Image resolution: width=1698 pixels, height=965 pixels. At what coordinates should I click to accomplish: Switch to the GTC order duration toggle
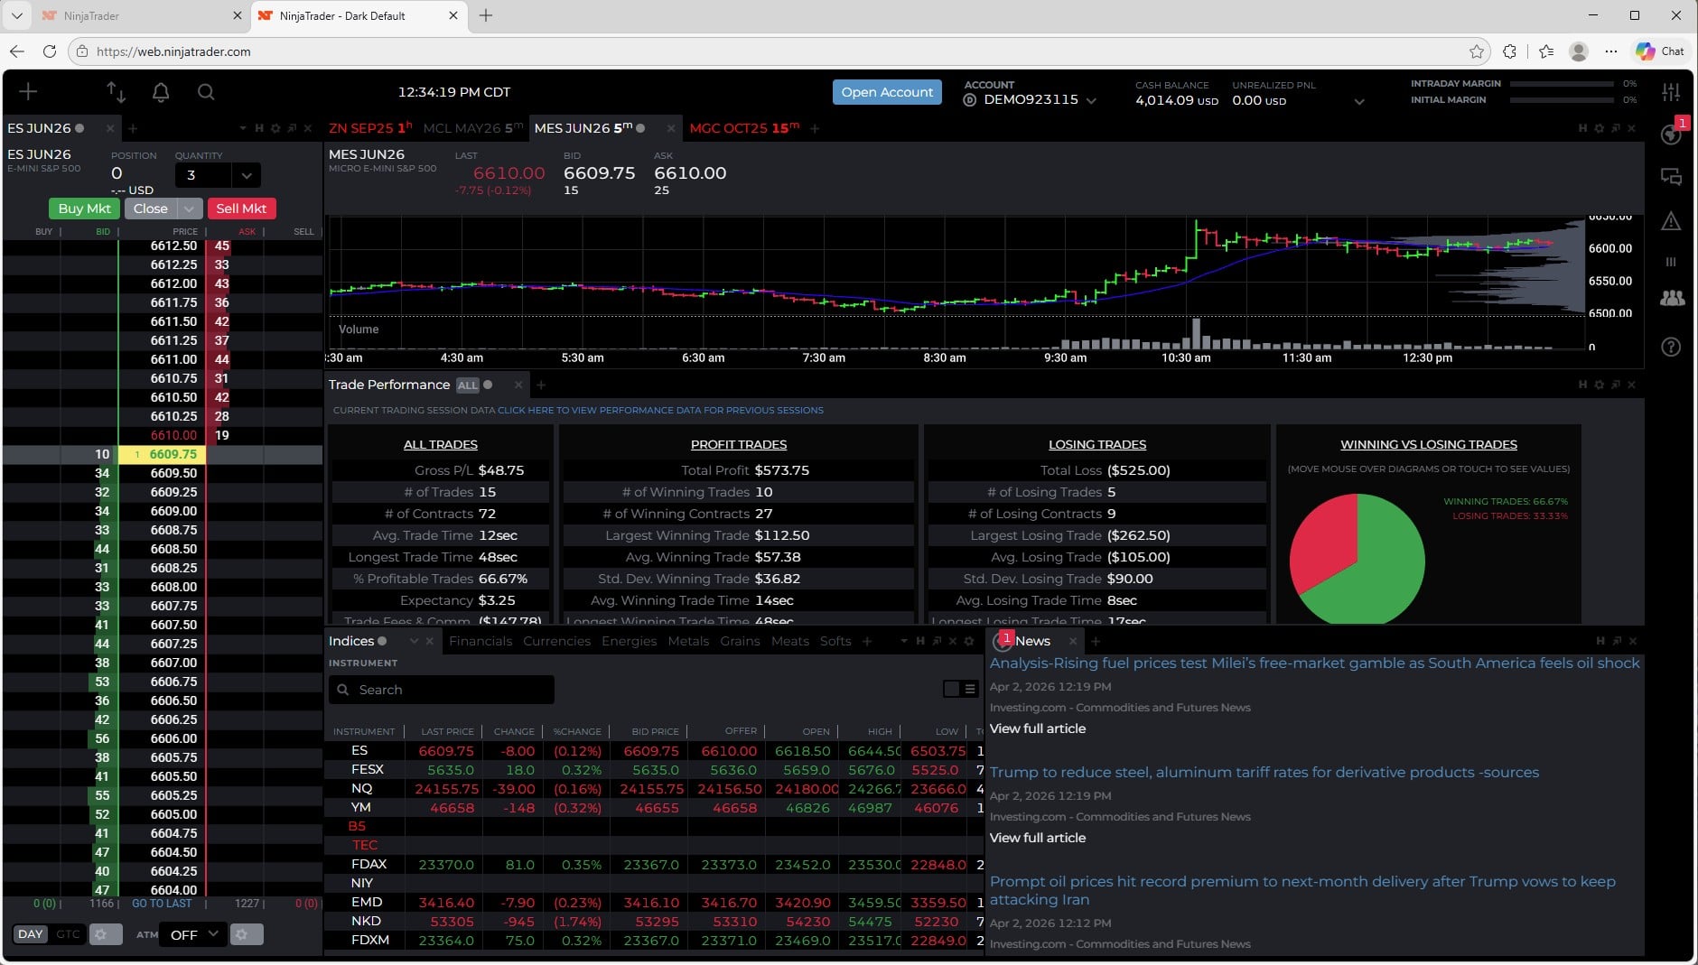pos(67,934)
